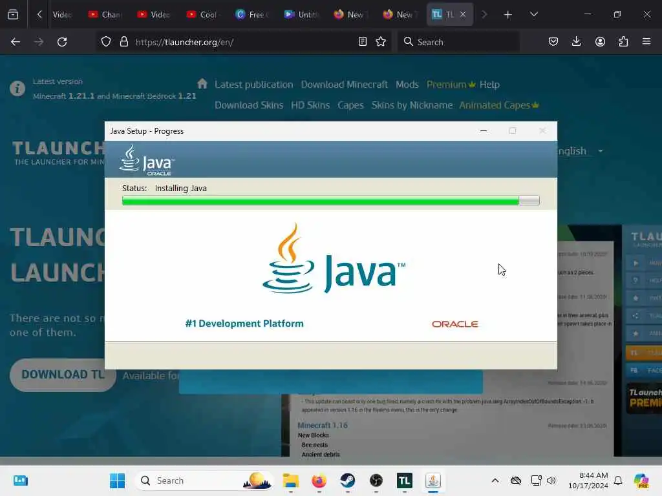Open Animated Capes link
This screenshot has height=496, width=662.
pos(499,105)
